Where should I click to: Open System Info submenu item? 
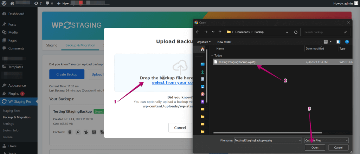pyautogui.click(x=11, y=130)
